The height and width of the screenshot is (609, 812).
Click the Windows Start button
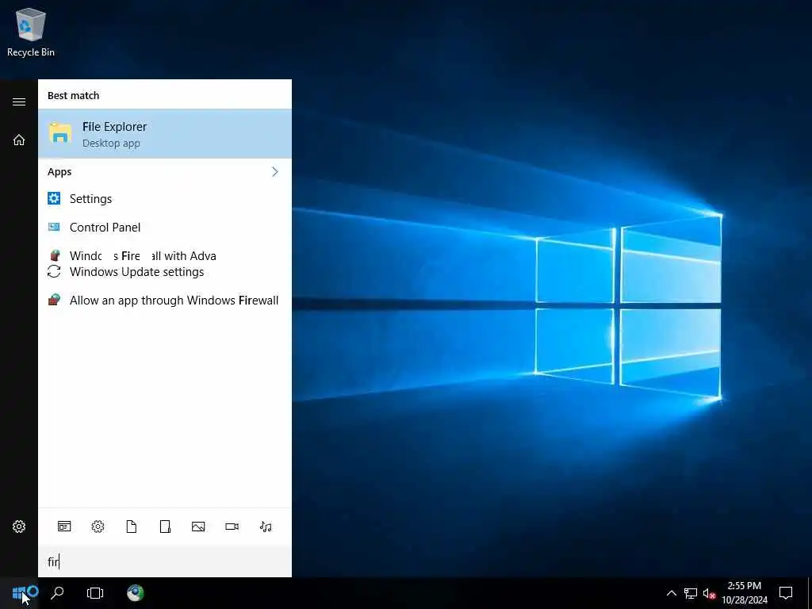click(x=19, y=593)
